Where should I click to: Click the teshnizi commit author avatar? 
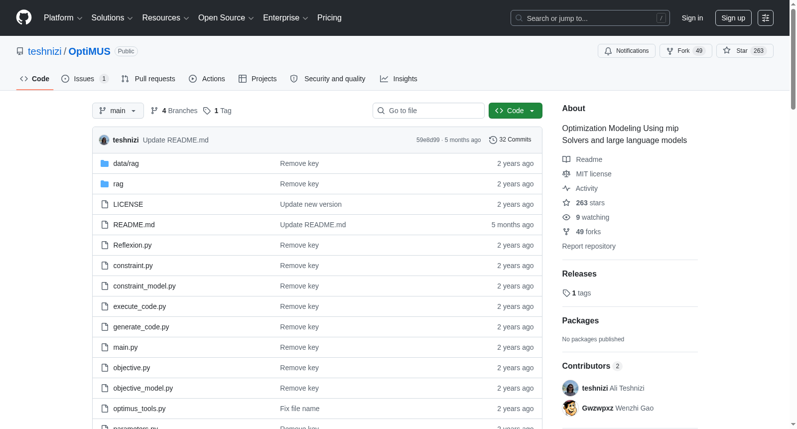(x=104, y=140)
